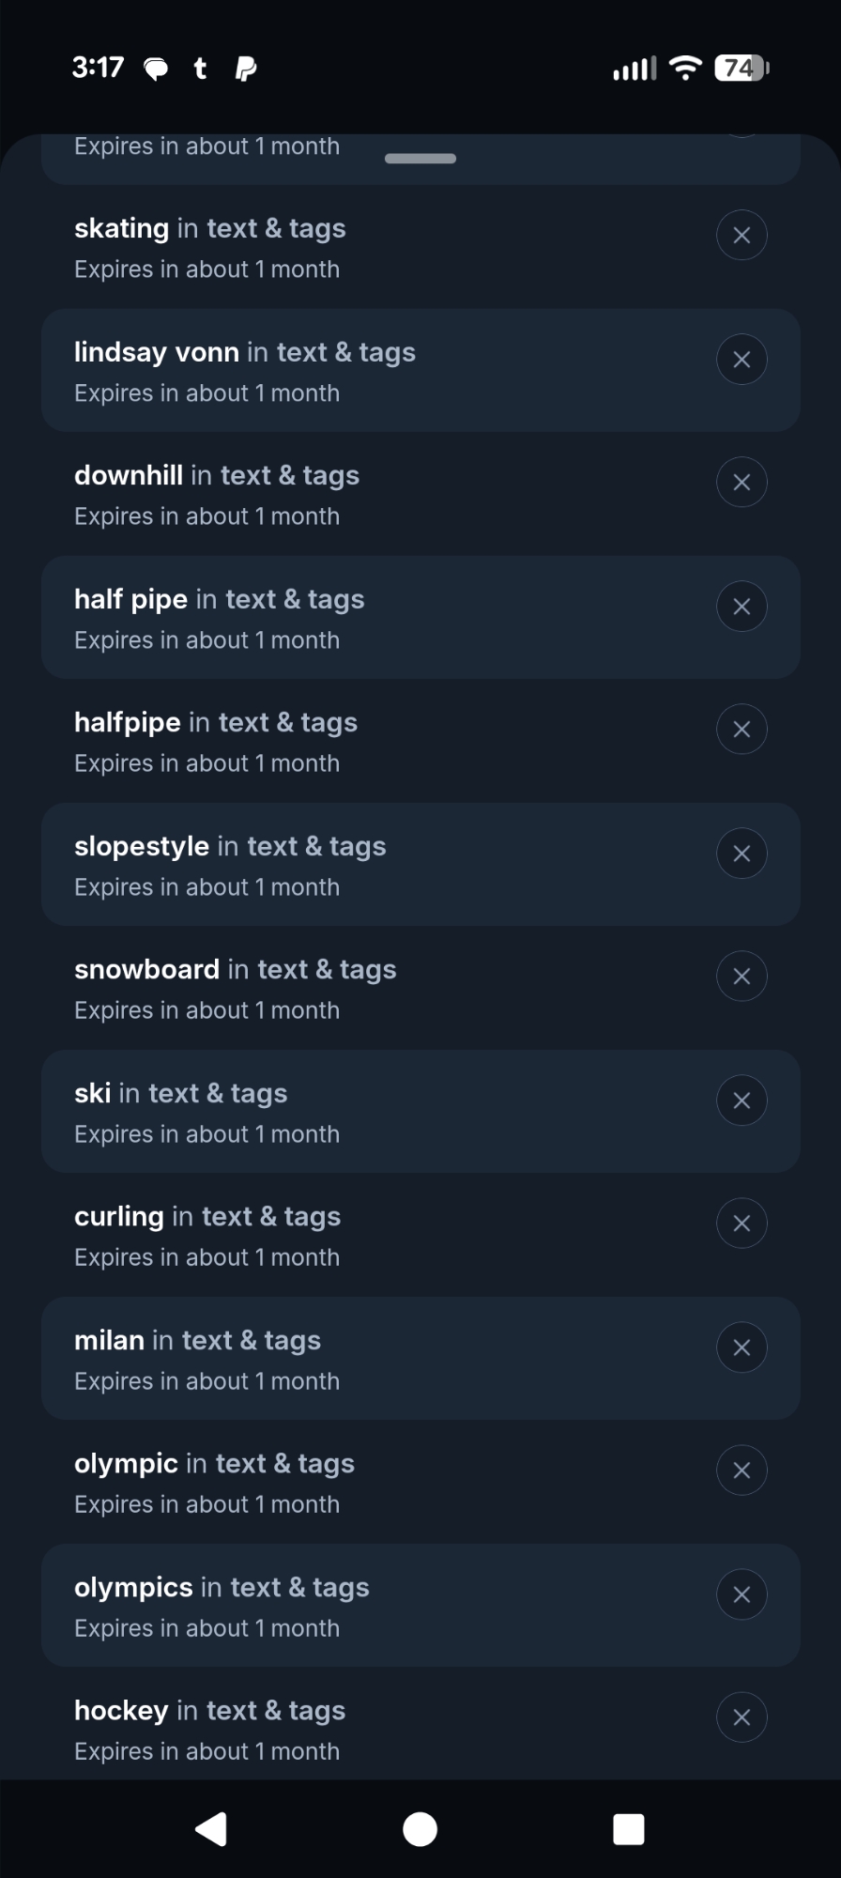Remove the "olympic" filter with X
This screenshot has height=1878, width=841.
point(742,1470)
